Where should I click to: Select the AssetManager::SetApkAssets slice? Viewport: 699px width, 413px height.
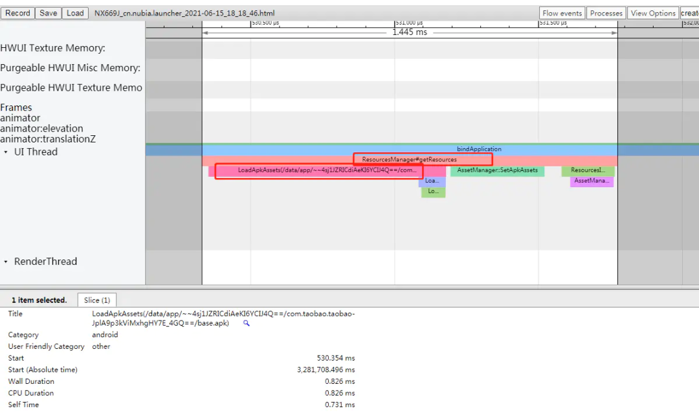click(497, 170)
